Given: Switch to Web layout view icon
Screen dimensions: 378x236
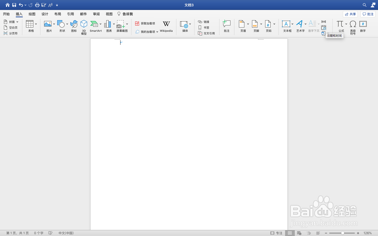Looking at the screenshot, I should 299,233.
